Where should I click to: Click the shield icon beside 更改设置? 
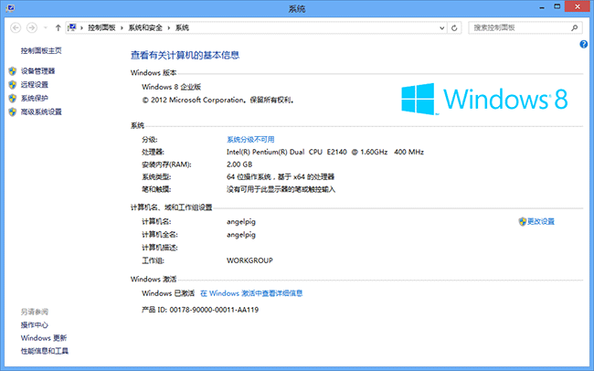(x=523, y=221)
